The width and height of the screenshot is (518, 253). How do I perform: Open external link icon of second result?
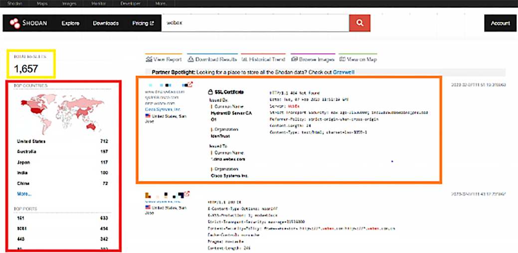pos(187,194)
